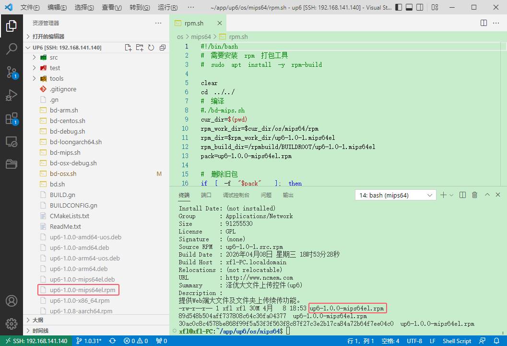
Task: Collapse all folders in explorer
Action: (x=163, y=48)
